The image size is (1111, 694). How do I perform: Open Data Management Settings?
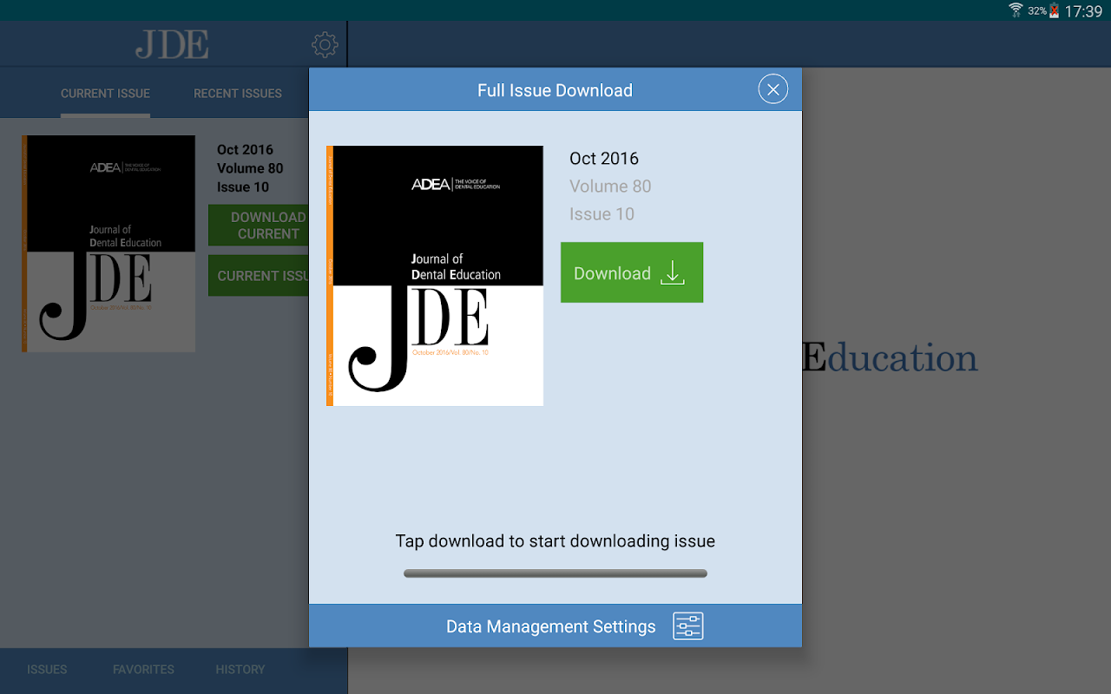(555, 626)
